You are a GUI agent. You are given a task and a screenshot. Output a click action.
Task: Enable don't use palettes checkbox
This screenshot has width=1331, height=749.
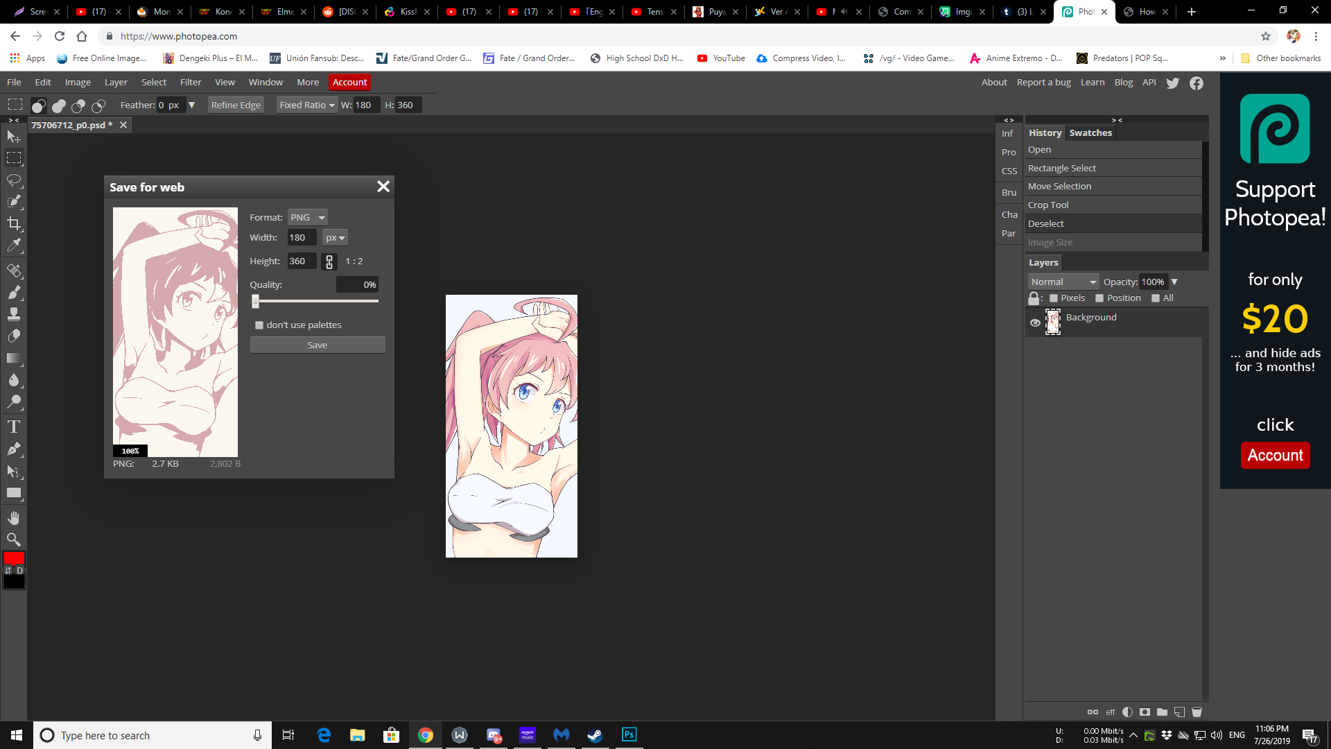pos(259,325)
